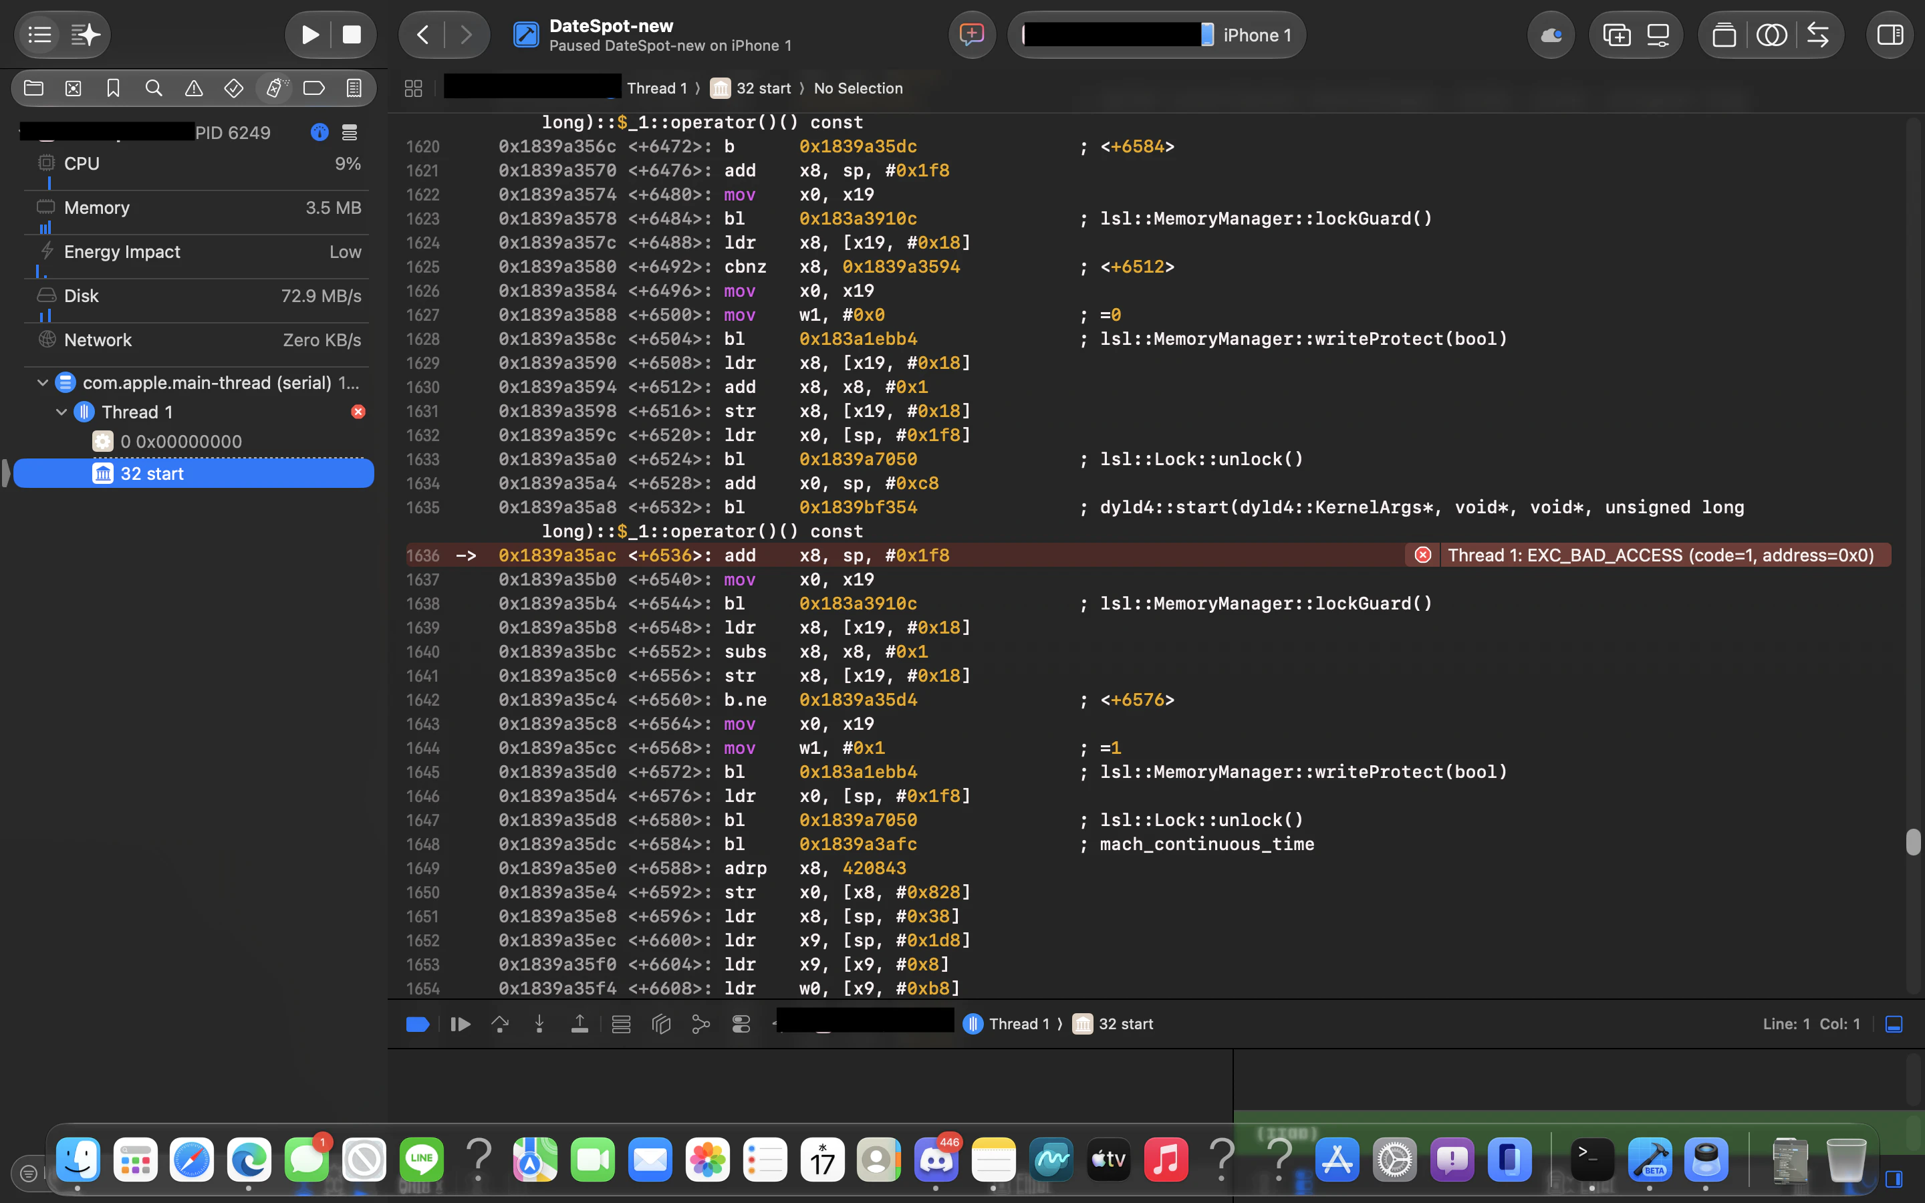Viewport: 1925px width, 1203px height.
Task: Open the coding assistant sparkle panel
Action: [x=85, y=35]
